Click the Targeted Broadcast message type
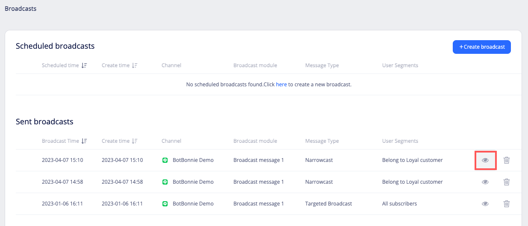528x226 pixels. click(x=328, y=204)
